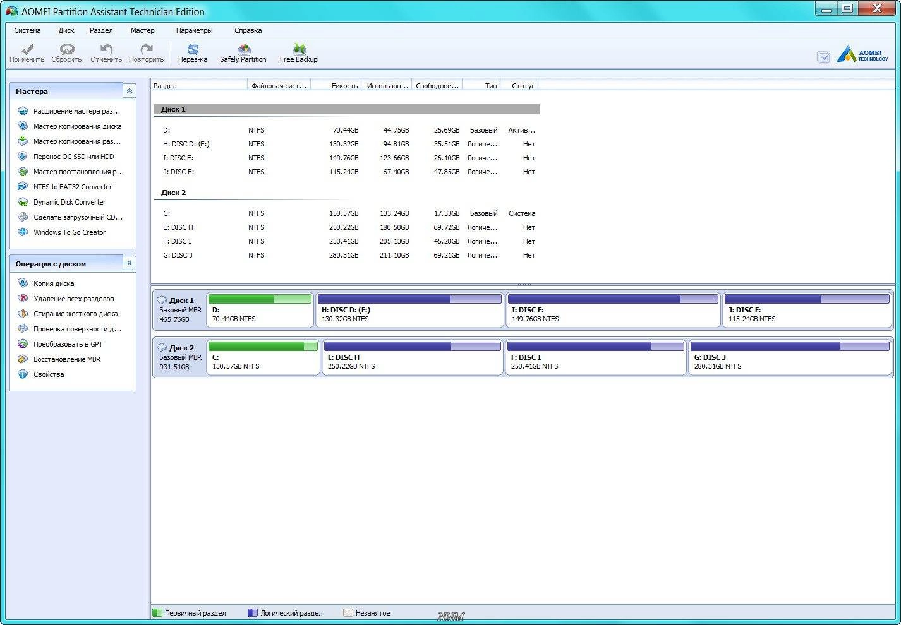
Task: Sort by the Емкость column header
Action: point(336,85)
